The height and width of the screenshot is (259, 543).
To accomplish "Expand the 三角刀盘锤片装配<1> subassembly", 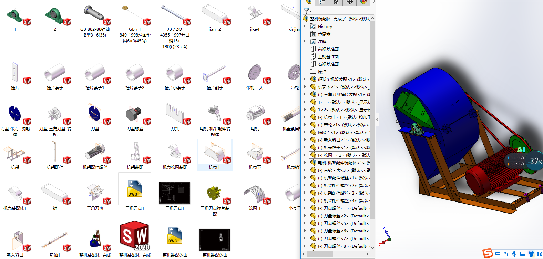I will [305, 94].
